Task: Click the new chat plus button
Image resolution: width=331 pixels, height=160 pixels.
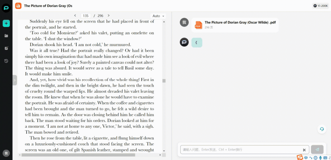Action: (x=6, y=23)
